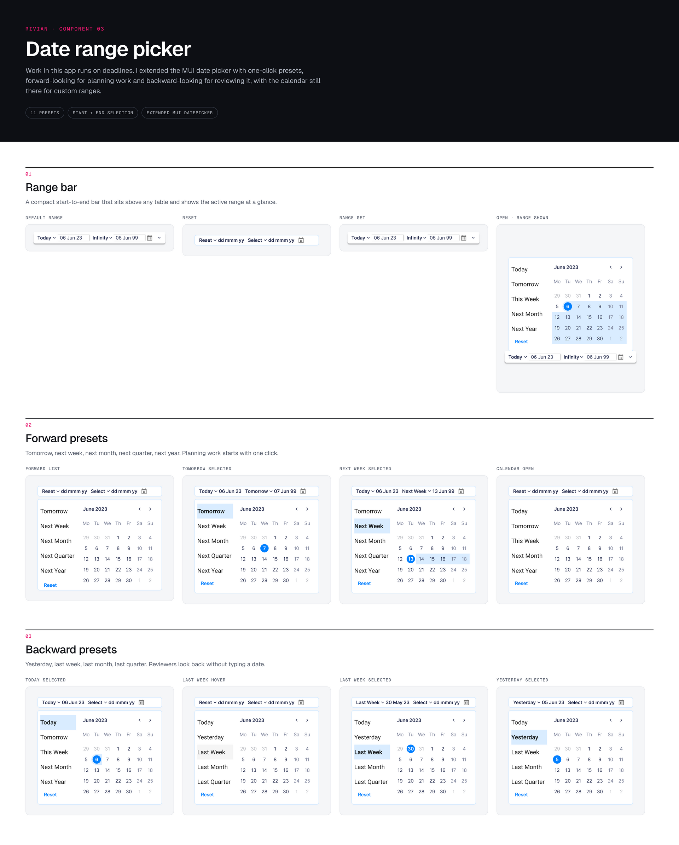Click calendar icon in Calendar Open bar
Viewport: 679px width, 845px height.
tap(615, 492)
